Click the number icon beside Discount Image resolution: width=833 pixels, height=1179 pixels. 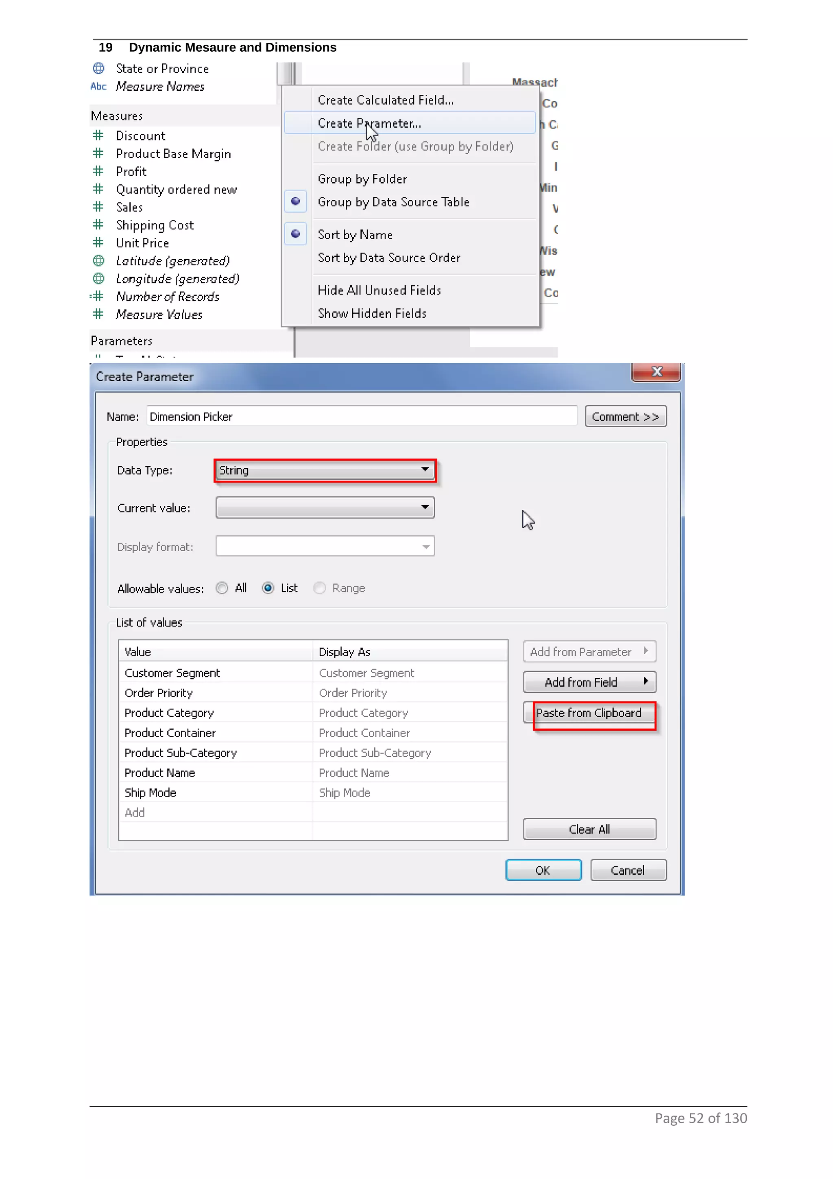pyautogui.click(x=98, y=135)
